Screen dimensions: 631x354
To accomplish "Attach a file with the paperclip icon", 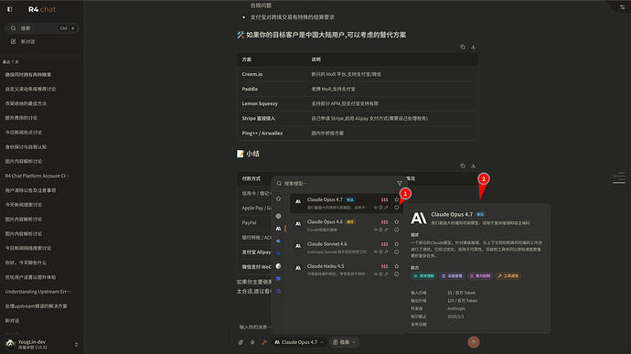I will point(241,342).
